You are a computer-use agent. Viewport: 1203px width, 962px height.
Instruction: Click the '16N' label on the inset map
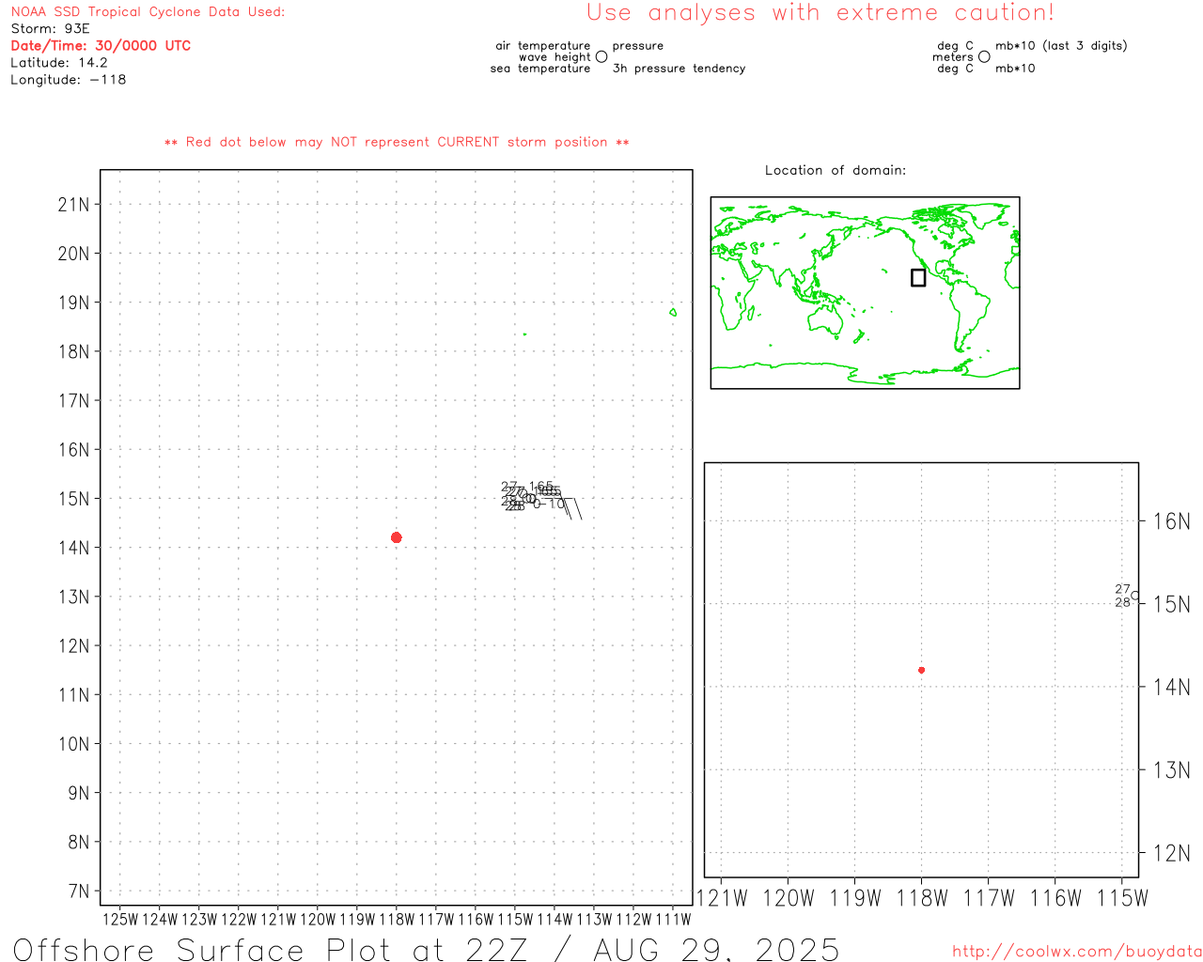click(1171, 521)
